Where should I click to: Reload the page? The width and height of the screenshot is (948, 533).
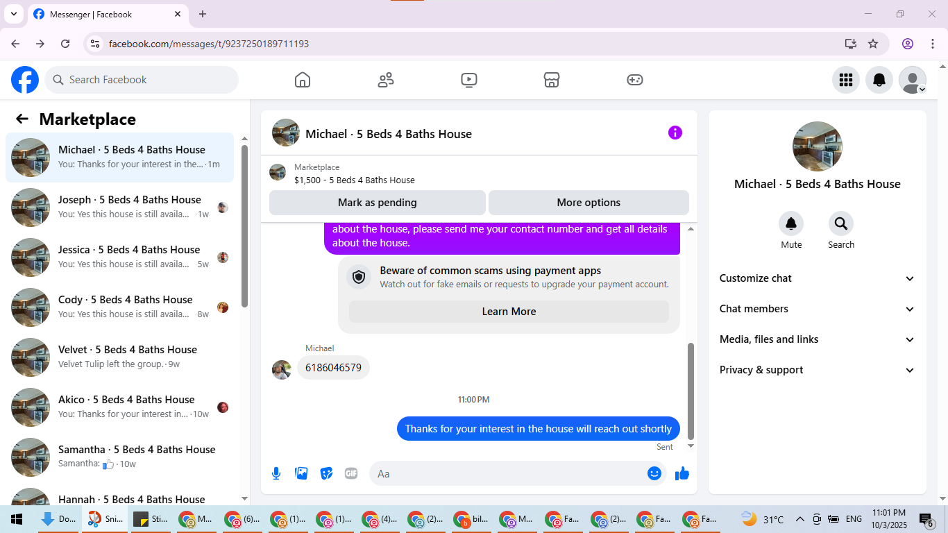(x=65, y=44)
